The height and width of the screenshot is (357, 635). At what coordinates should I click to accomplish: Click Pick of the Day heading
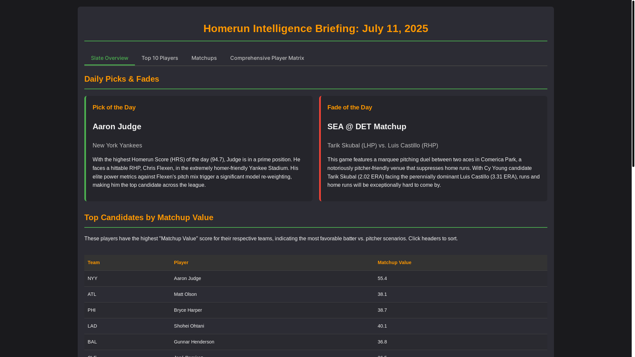114,107
